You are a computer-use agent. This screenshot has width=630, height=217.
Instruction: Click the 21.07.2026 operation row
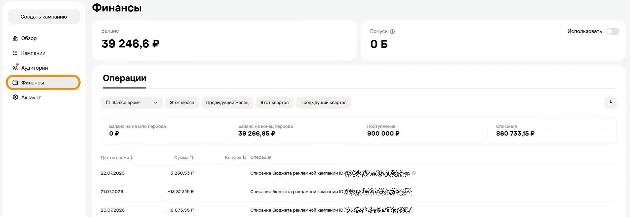[358, 192]
